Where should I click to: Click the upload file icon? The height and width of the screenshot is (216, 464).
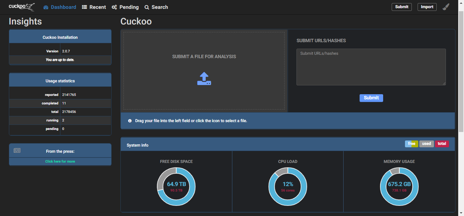coord(204,79)
